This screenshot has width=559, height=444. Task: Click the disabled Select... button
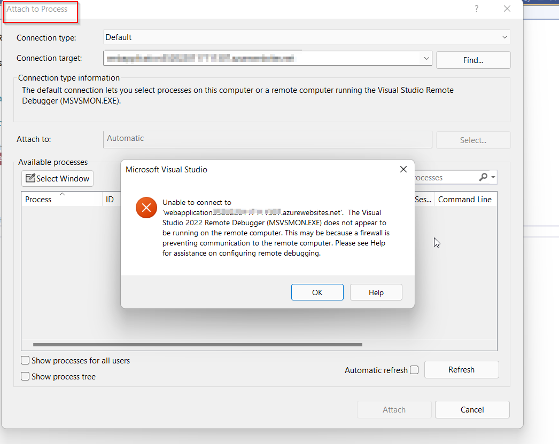pyautogui.click(x=473, y=140)
